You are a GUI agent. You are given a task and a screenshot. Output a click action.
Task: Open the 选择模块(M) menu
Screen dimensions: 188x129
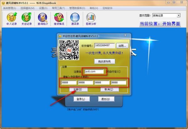[x=27, y=8]
